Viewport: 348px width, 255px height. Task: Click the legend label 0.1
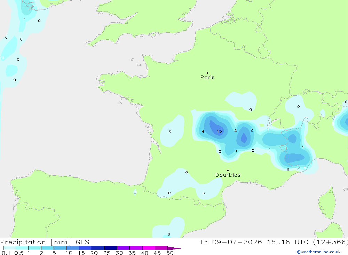6,253
